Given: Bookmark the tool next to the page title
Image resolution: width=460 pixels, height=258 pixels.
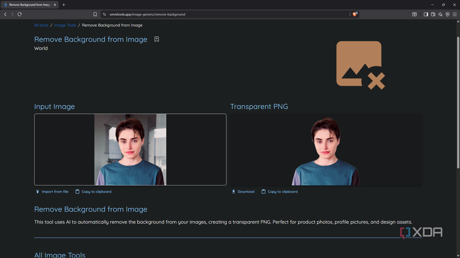Looking at the screenshot, I should [x=157, y=39].
